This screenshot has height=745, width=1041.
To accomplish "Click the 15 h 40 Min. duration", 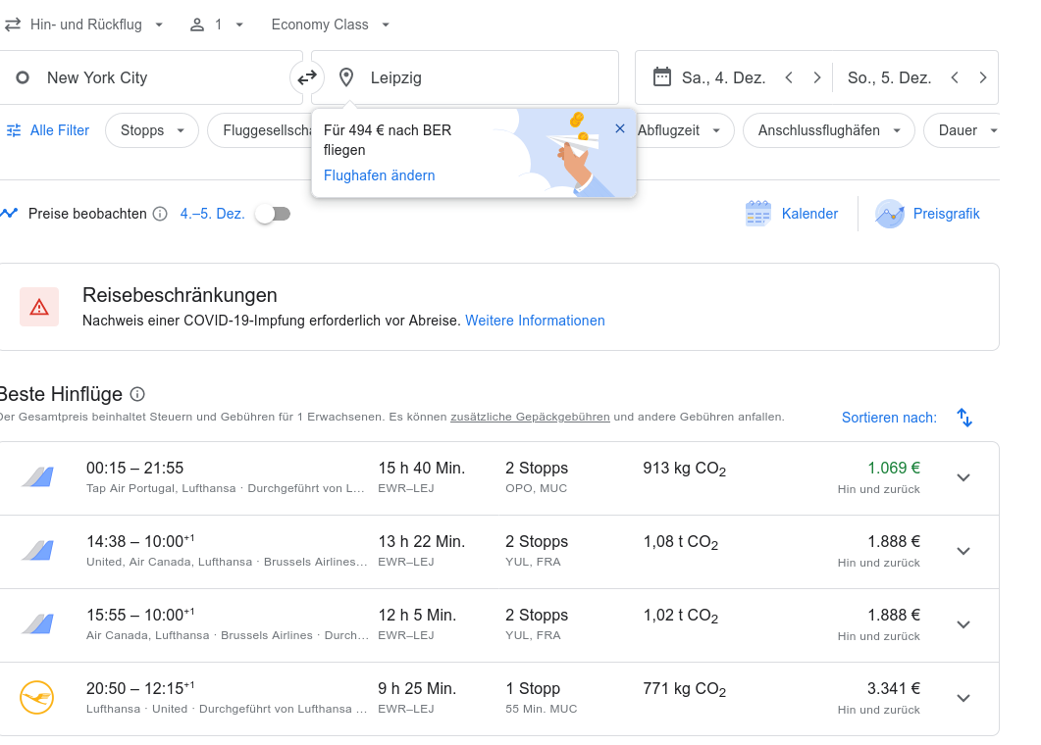I will point(422,468).
